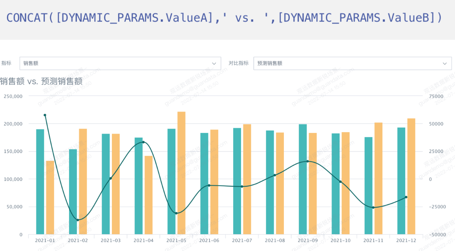Click the teal bar for 2021-01
This screenshot has height=251, width=455.
coord(40,182)
